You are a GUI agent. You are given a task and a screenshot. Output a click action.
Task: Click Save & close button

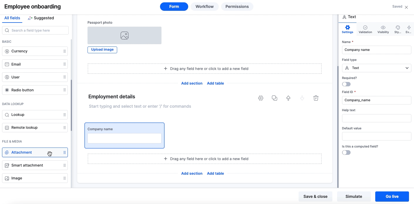pos(315,196)
